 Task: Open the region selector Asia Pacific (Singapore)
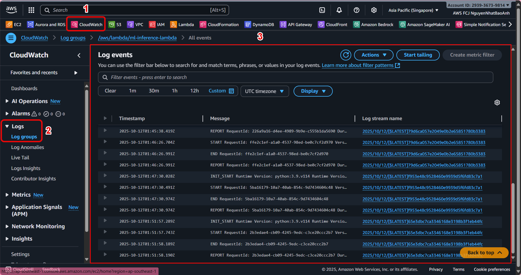[413, 10]
